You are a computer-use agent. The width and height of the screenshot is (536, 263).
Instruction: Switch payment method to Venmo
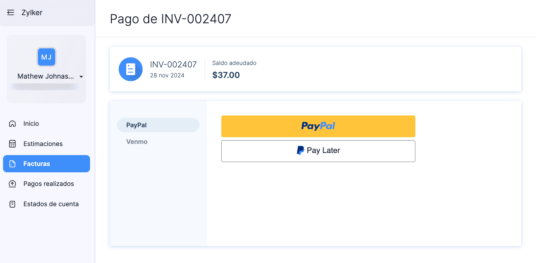click(x=136, y=141)
